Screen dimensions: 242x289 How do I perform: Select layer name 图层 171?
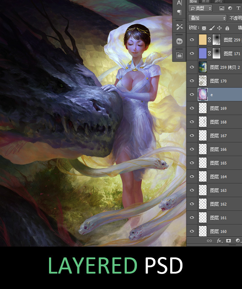(232, 54)
